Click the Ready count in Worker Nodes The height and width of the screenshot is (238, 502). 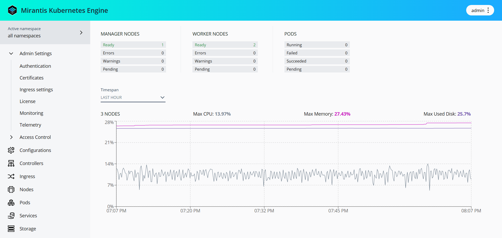(254, 45)
